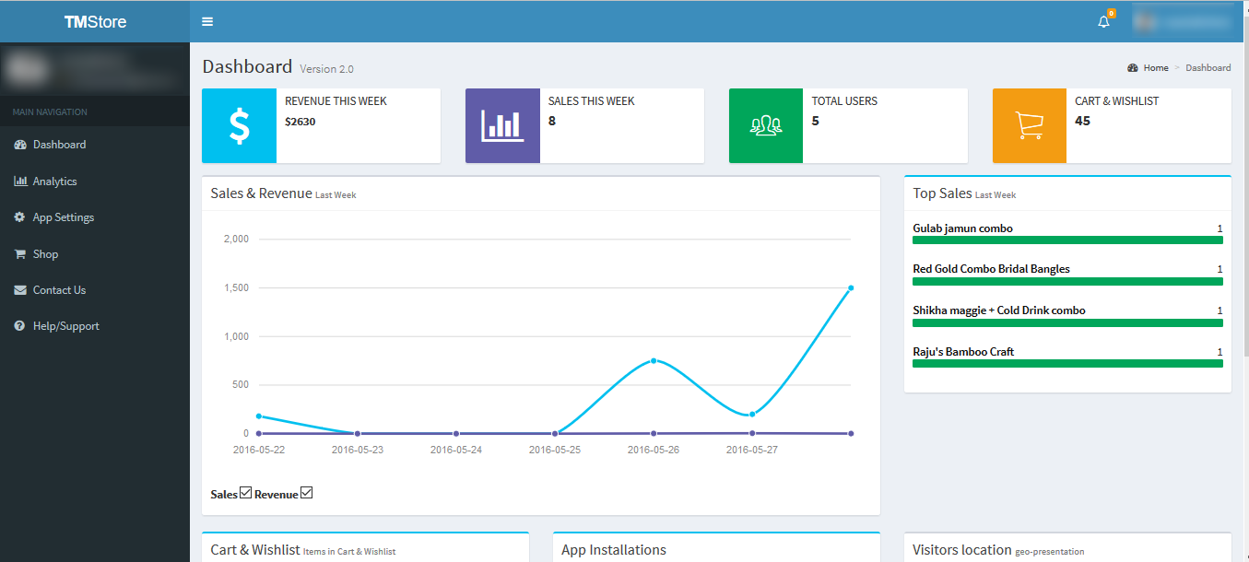Viewport: 1249px width, 562px height.
Task: Click the Total Users label
Action: coord(844,101)
